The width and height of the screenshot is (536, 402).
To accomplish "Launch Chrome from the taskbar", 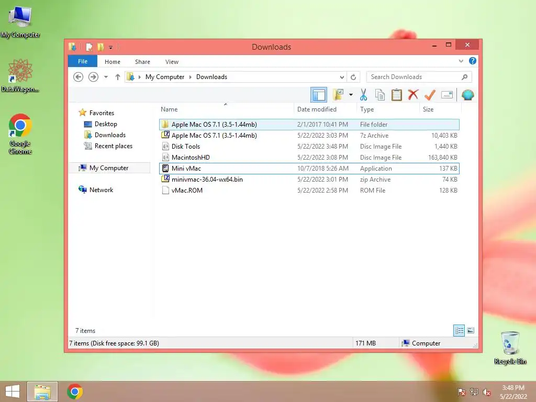I will coord(75,392).
